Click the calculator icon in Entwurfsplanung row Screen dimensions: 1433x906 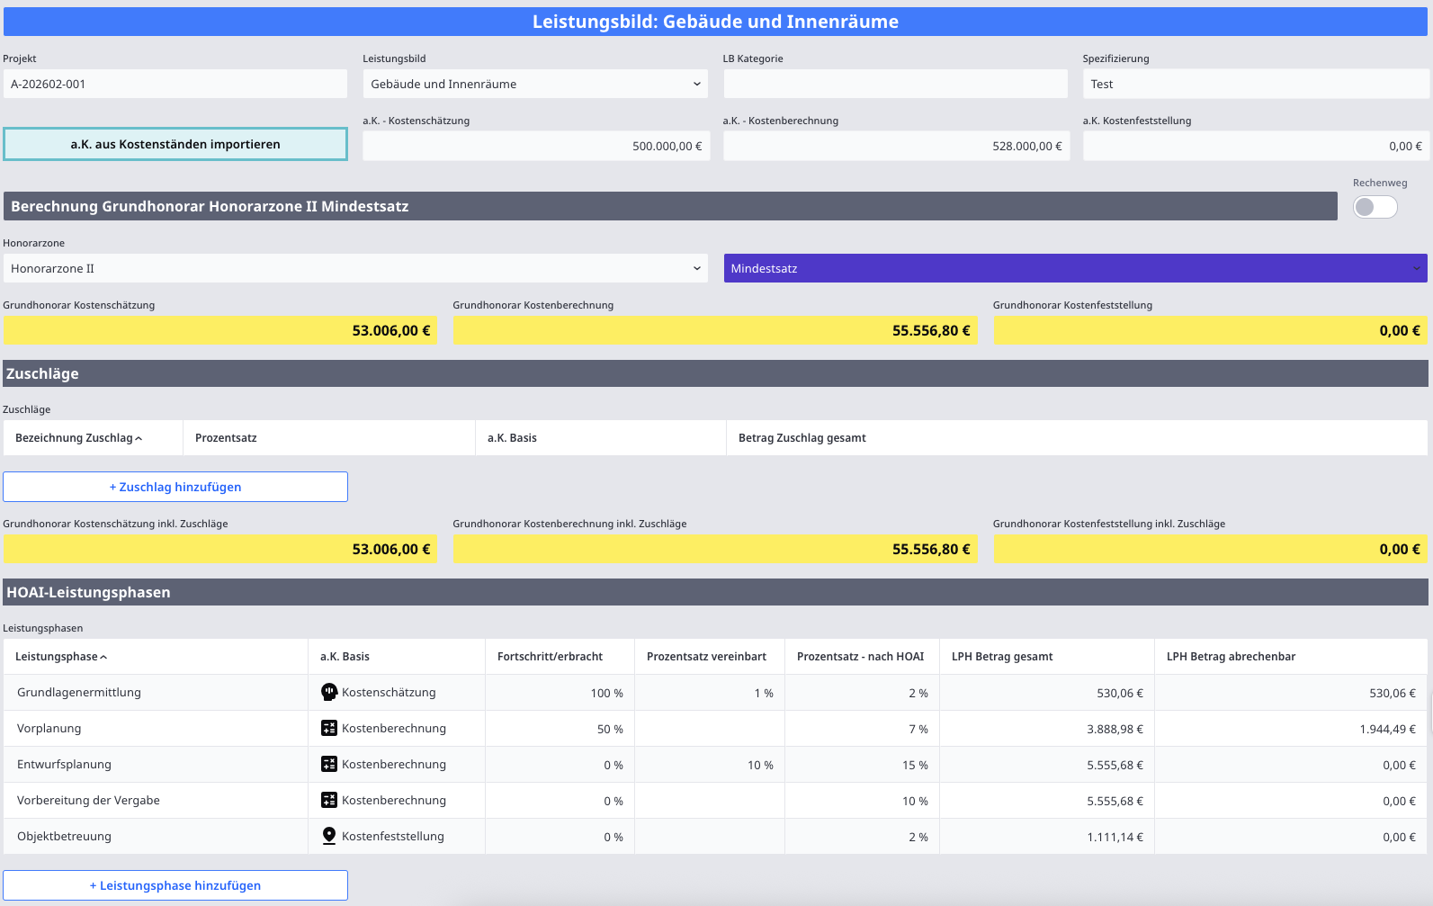[x=329, y=764]
